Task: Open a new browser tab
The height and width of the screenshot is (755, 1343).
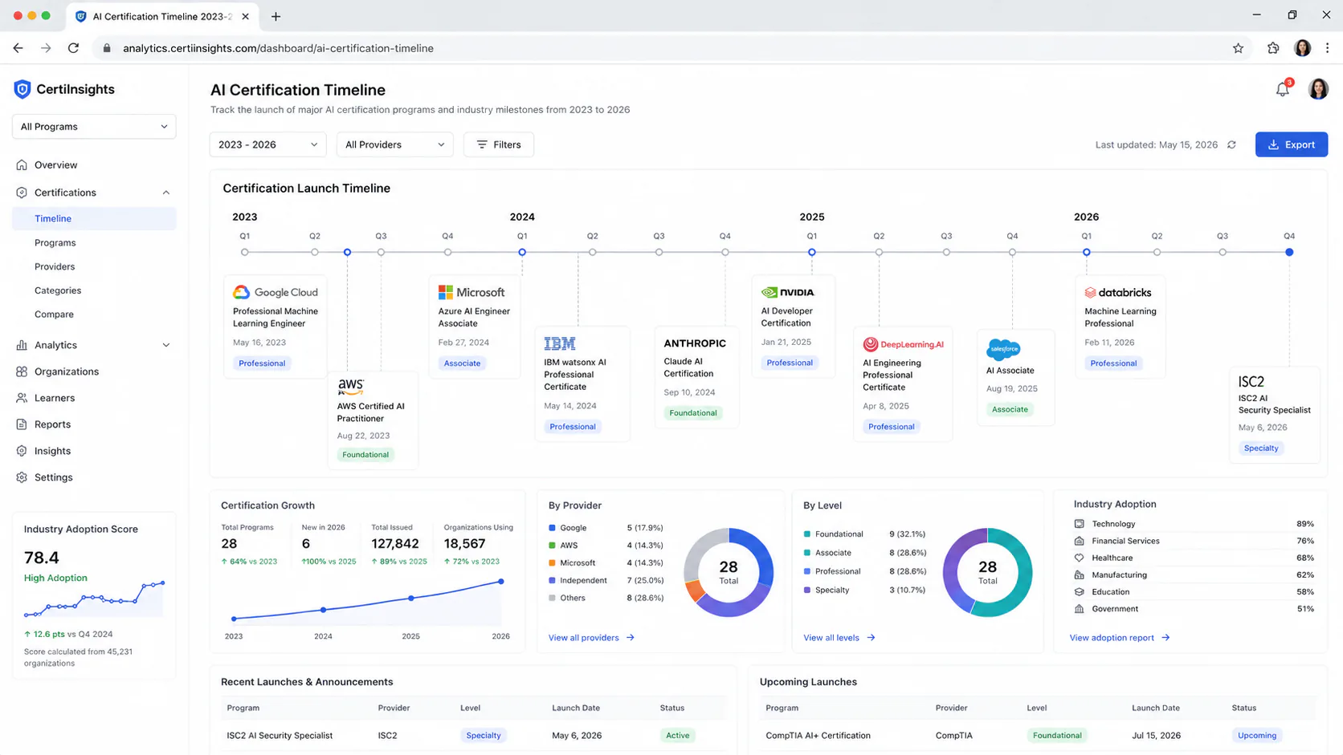Action: (x=276, y=16)
